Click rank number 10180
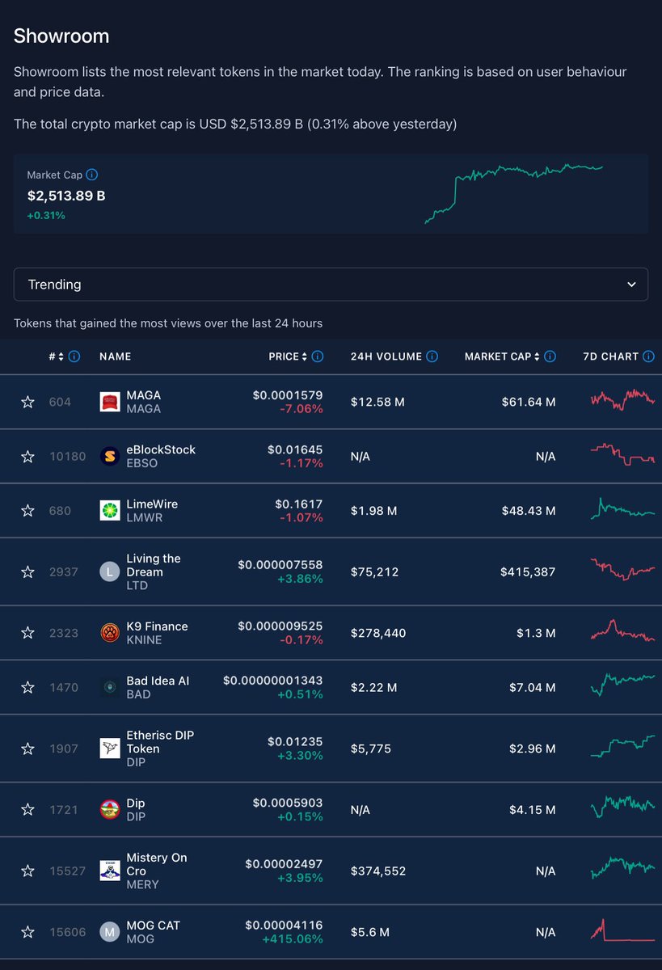Image resolution: width=662 pixels, height=970 pixels. 68,457
